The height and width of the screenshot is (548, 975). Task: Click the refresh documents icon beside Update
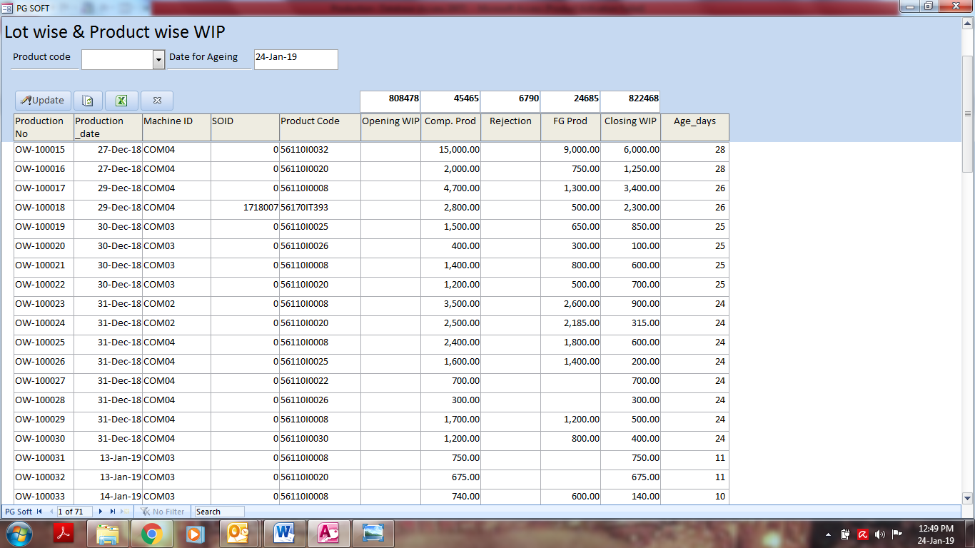tap(88, 101)
